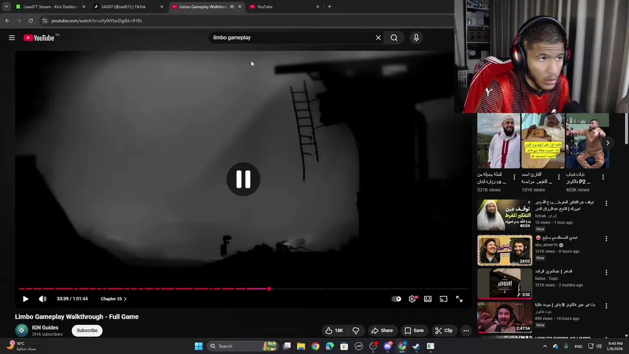The width and height of the screenshot is (629, 354).
Task: Open the tab search dropdown arrow
Action: [x=6, y=7]
